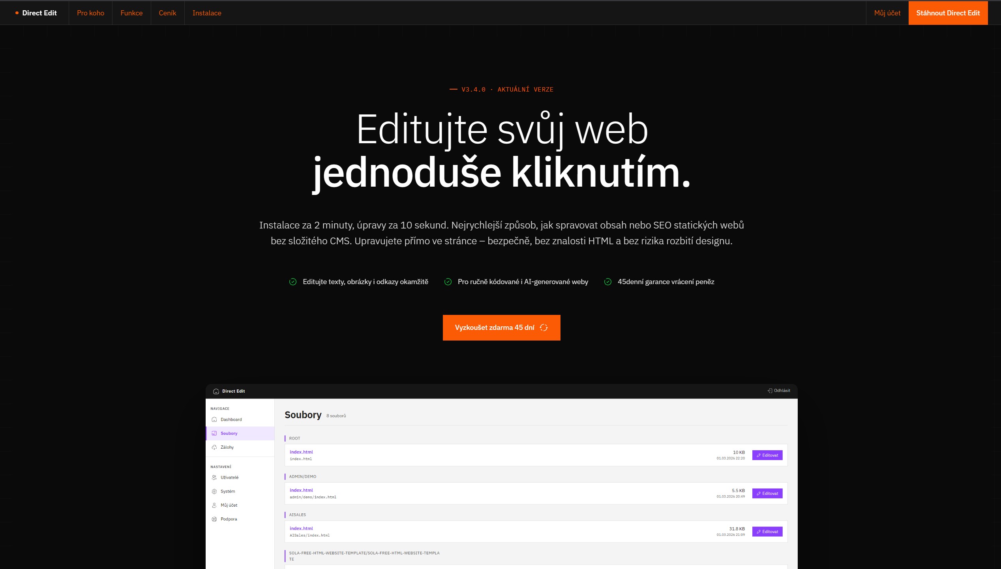Image resolution: width=1001 pixels, height=569 pixels.
Task: Click the Editovat pencil icon for ROOT index.html
Action: (x=758, y=455)
